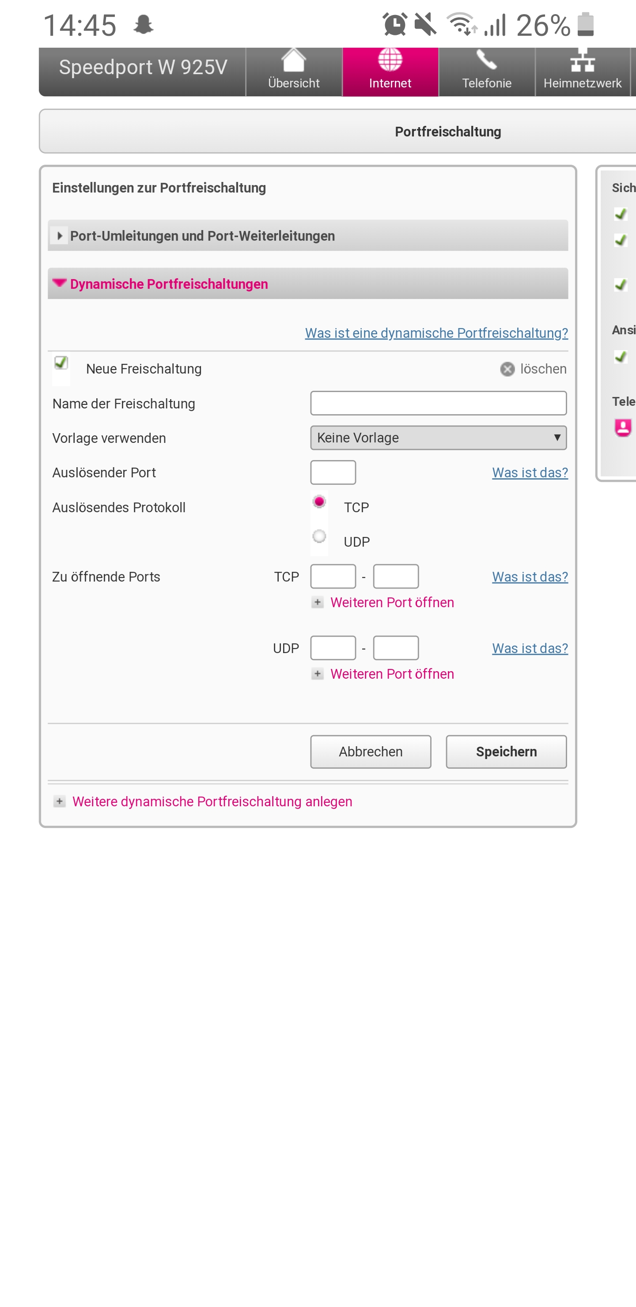Click the Speichern button

pos(506,752)
